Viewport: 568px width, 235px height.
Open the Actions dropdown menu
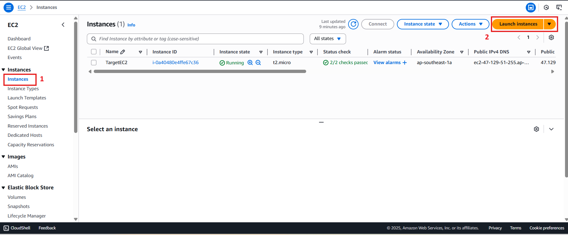pyautogui.click(x=470, y=24)
